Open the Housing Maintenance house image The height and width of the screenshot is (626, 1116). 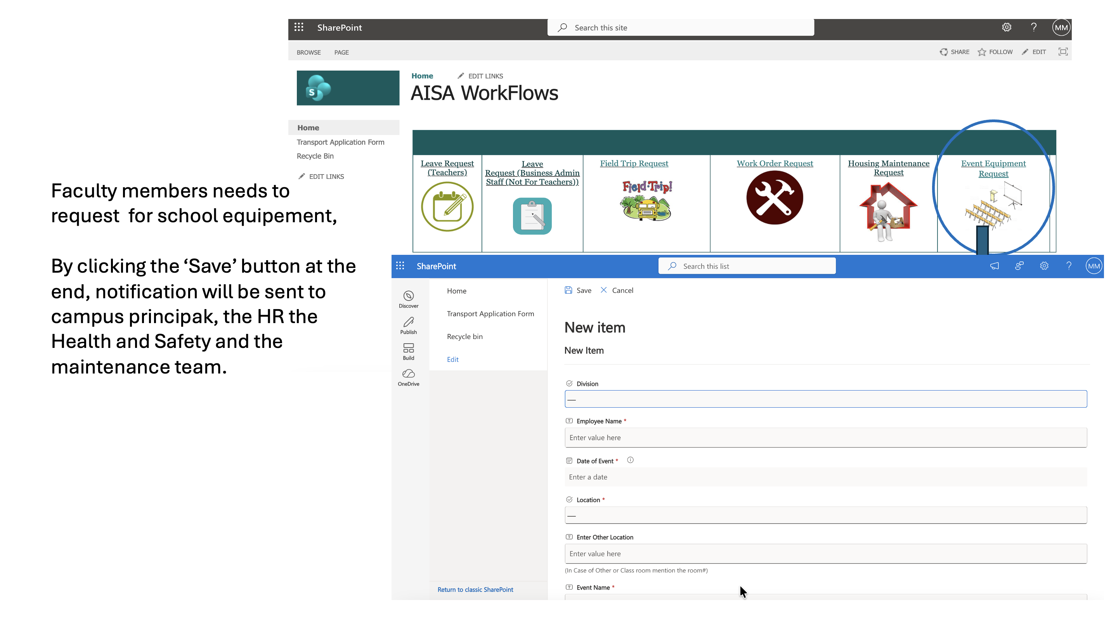pos(888,212)
